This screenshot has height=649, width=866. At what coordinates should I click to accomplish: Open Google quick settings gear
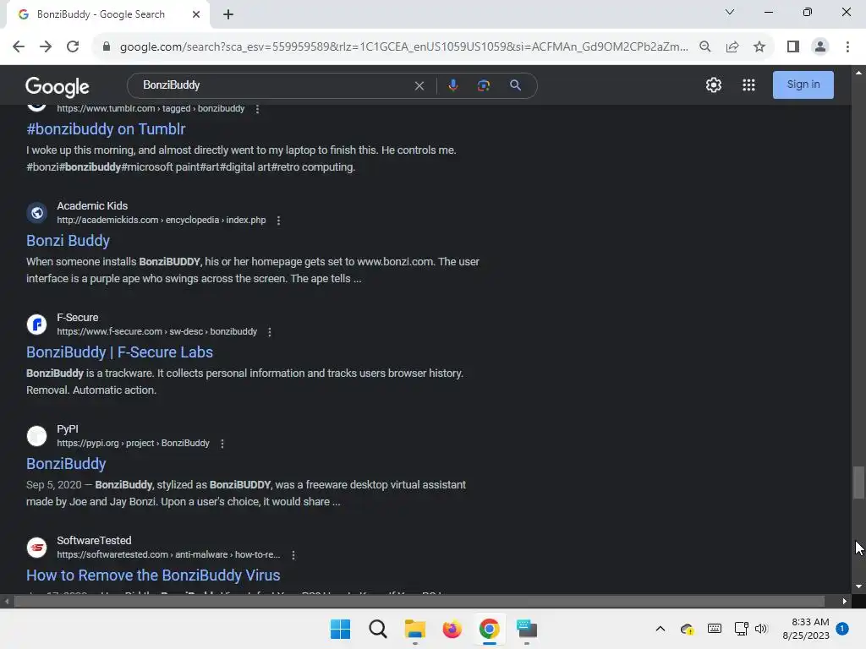point(714,85)
